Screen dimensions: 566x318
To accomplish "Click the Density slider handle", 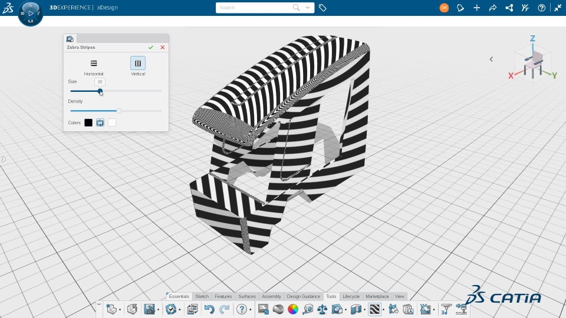I will point(119,111).
